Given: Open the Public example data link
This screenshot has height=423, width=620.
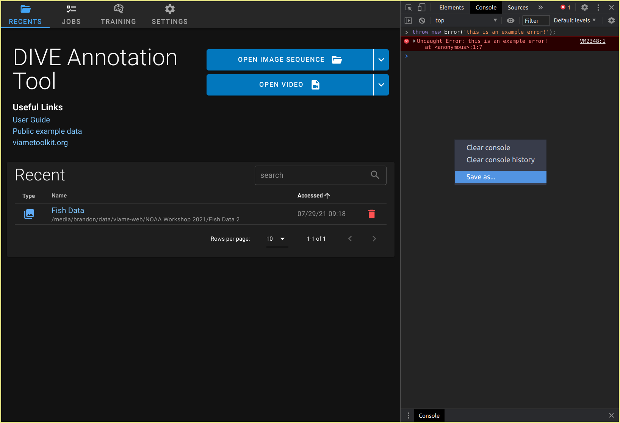Looking at the screenshot, I should pyautogui.click(x=47, y=131).
